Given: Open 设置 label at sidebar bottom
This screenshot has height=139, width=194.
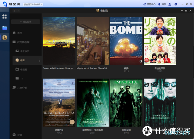Looking at the screenshot, I should (20, 135).
